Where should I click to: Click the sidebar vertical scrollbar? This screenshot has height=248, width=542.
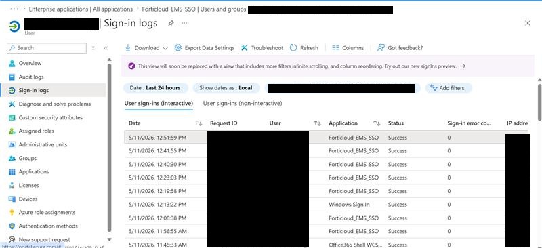click(x=110, y=148)
